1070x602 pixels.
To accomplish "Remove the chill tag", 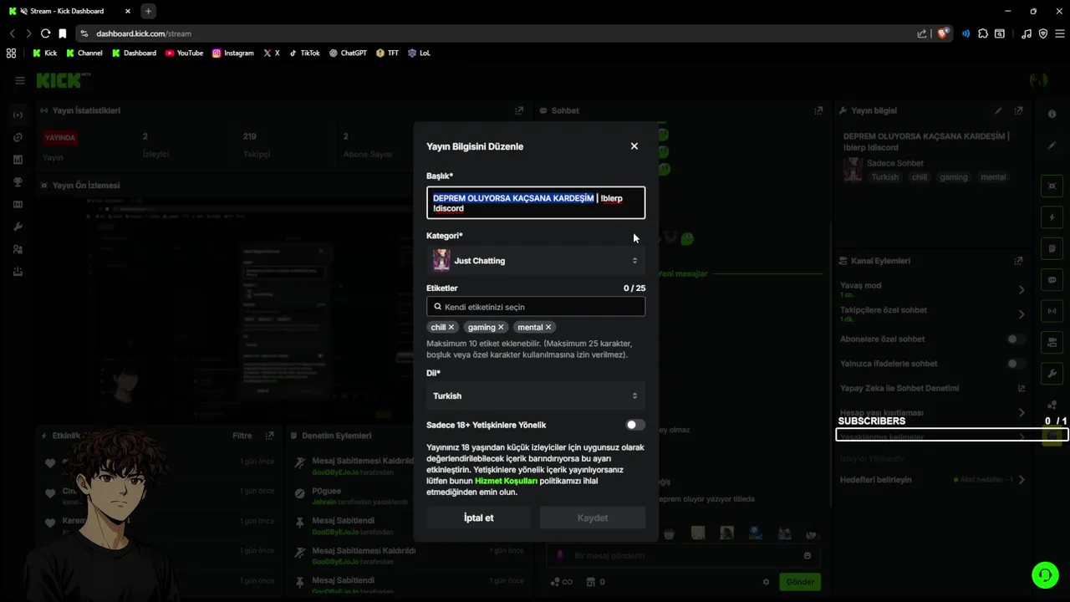I will tap(451, 327).
